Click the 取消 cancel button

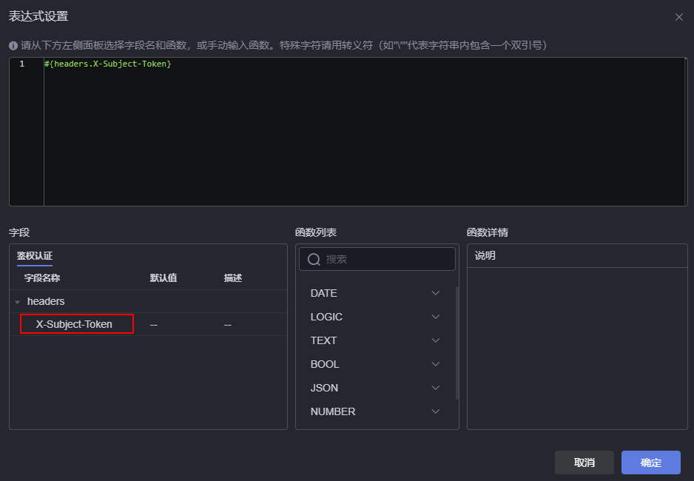click(x=584, y=462)
